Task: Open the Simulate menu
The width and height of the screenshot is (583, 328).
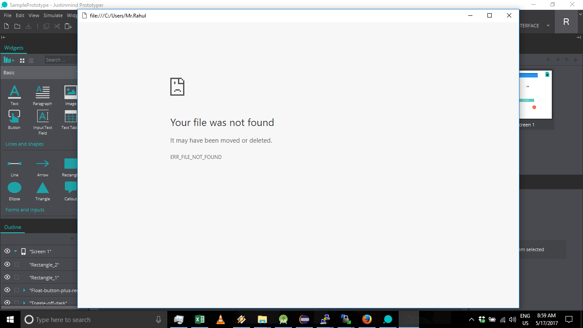Action: 53,15
